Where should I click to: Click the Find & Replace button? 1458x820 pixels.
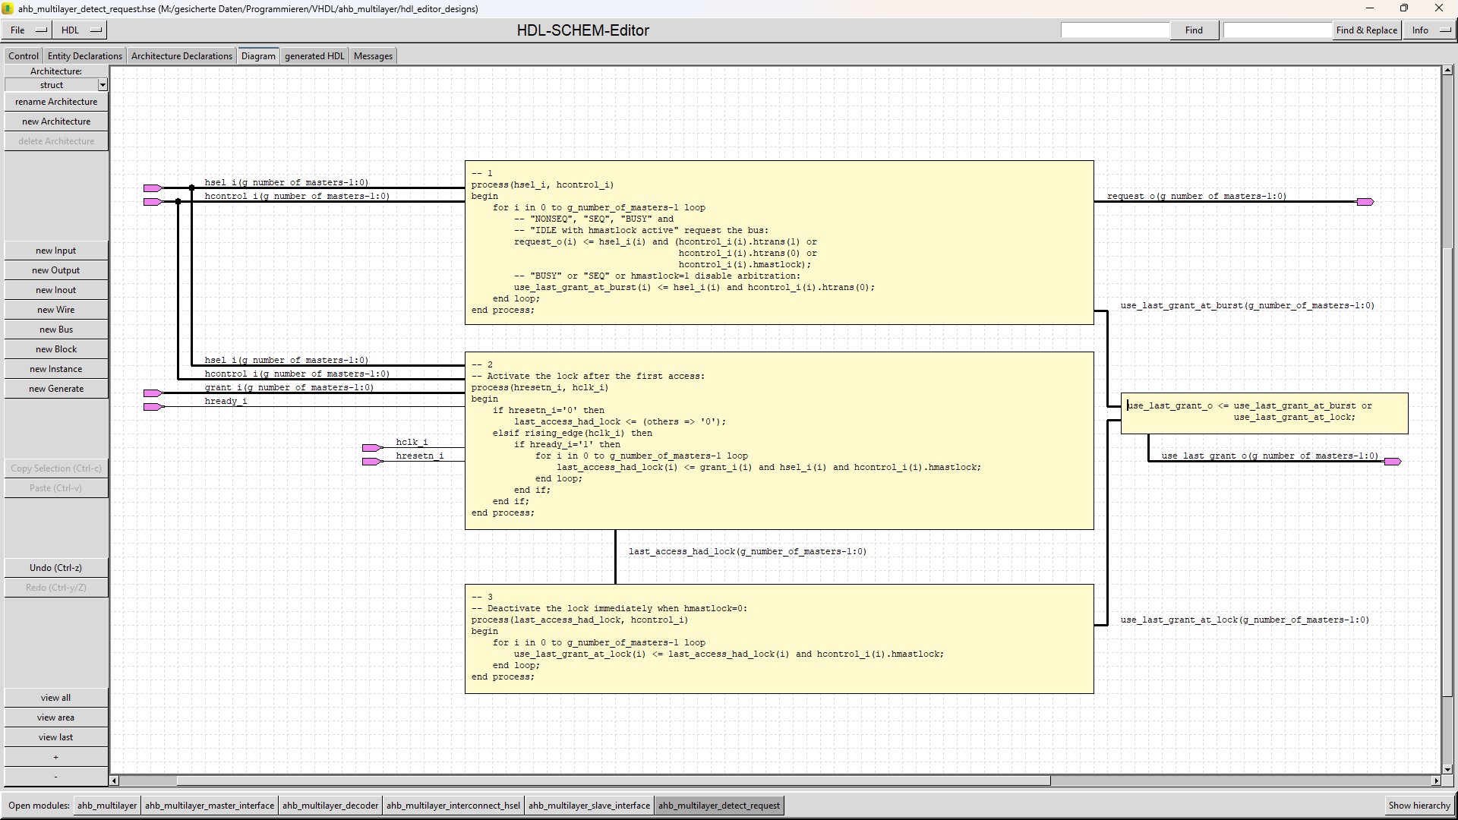(1366, 30)
